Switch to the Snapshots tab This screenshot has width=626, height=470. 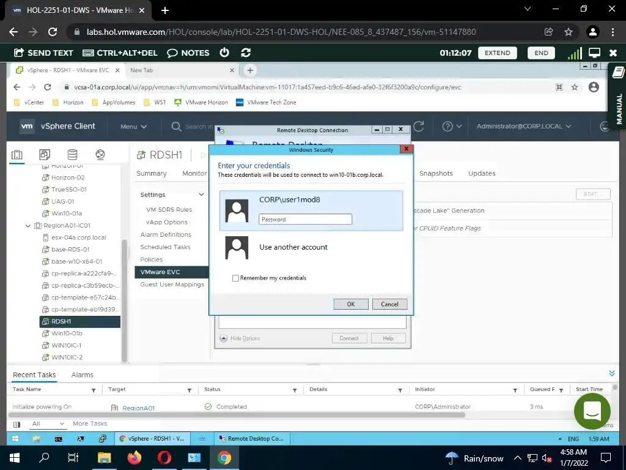436,173
